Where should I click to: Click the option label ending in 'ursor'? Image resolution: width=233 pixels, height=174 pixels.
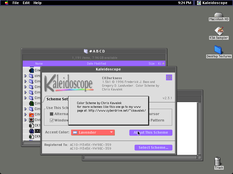click(x=154, y=114)
